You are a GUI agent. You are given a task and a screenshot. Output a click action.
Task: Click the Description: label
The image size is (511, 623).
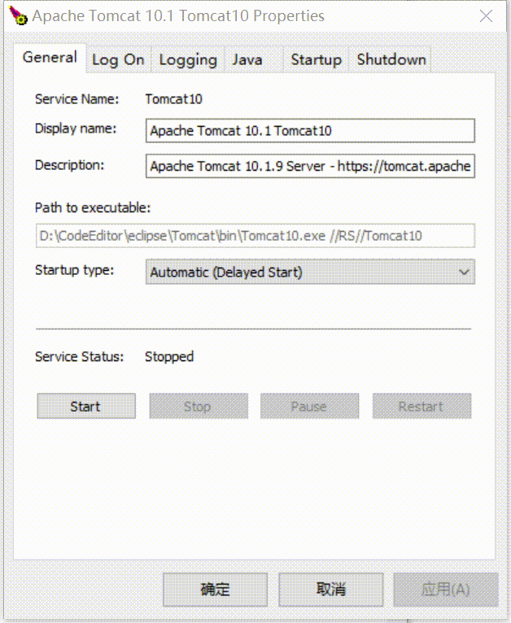pos(69,165)
